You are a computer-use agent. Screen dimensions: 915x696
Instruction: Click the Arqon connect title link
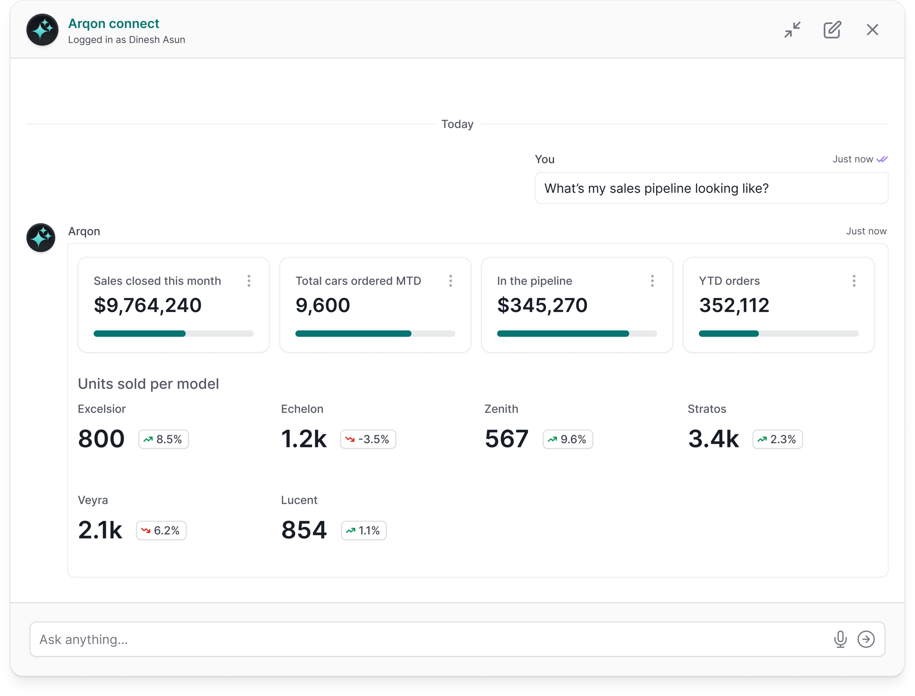click(x=113, y=24)
